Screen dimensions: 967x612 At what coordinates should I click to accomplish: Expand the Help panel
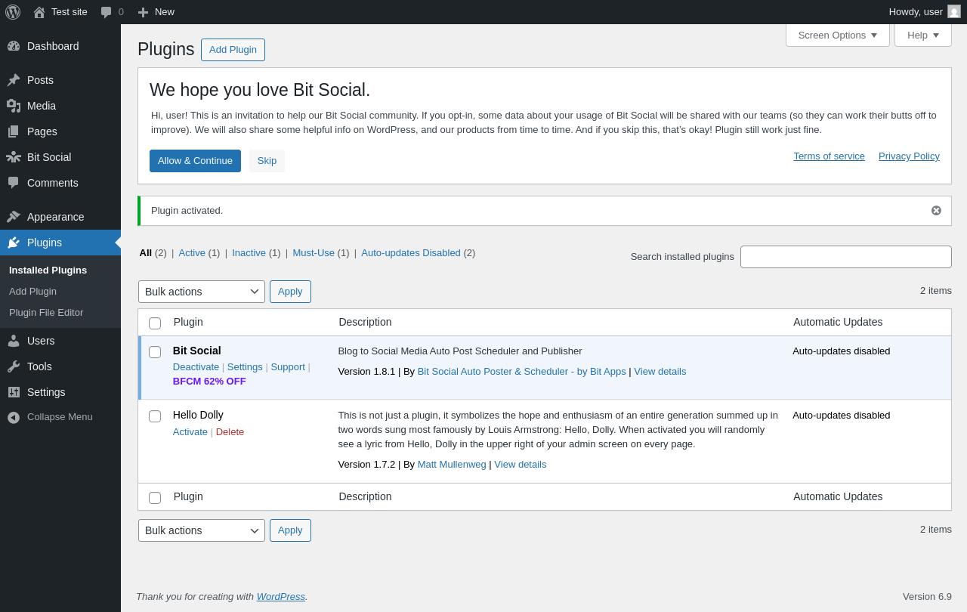click(x=922, y=35)
